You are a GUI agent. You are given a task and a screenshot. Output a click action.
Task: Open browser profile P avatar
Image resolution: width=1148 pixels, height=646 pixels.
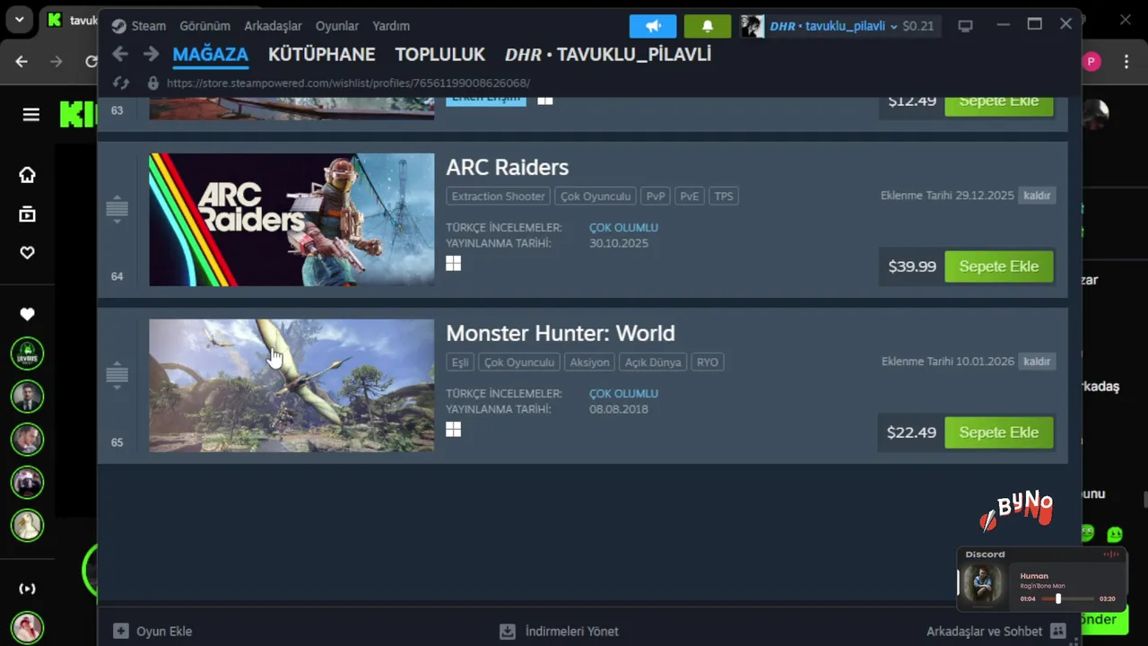coord(1091,61)
